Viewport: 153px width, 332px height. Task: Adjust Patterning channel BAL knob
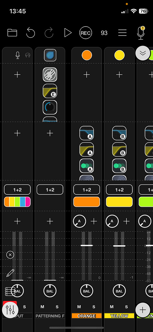coord(50,291)
